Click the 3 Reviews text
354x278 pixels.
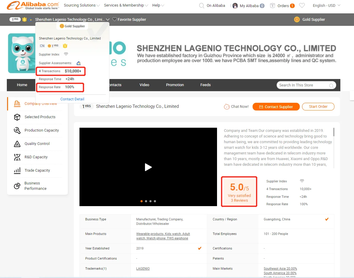coord(239,200)
